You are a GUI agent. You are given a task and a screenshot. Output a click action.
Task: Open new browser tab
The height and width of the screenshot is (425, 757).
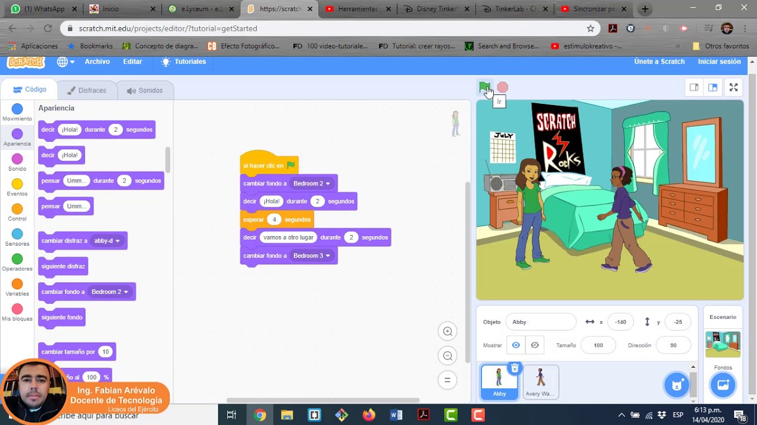[x=645, y=9]
